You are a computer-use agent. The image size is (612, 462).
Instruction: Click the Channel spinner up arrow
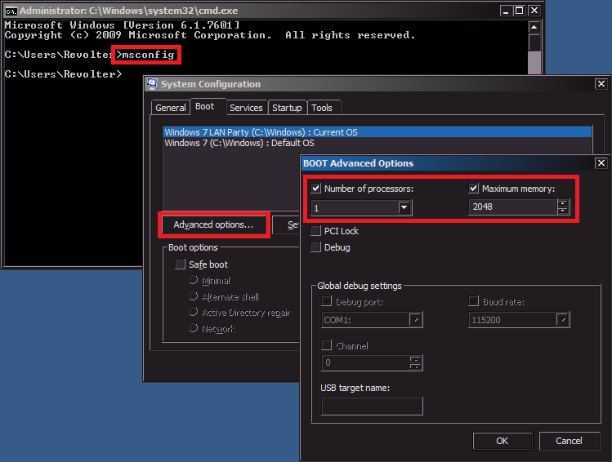pos(415,359)
